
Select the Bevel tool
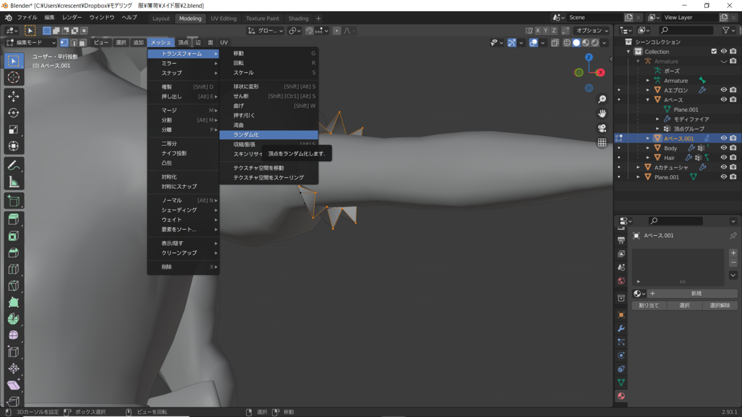coord(14,253)
